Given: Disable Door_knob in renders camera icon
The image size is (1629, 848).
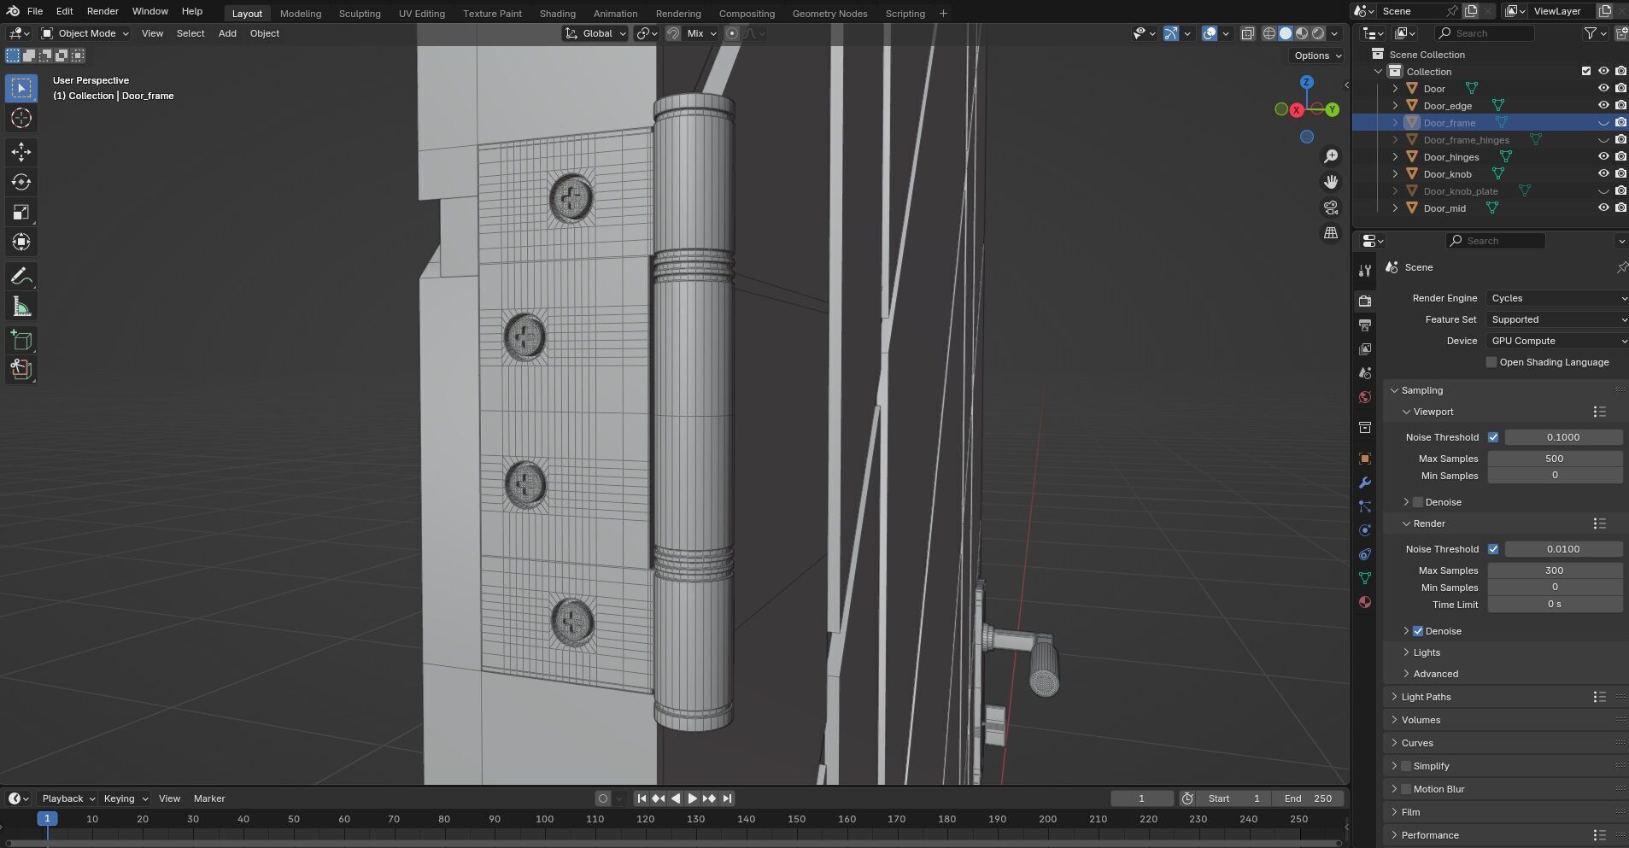Looking at the screenshot, I should click(x=1620, y=173).
